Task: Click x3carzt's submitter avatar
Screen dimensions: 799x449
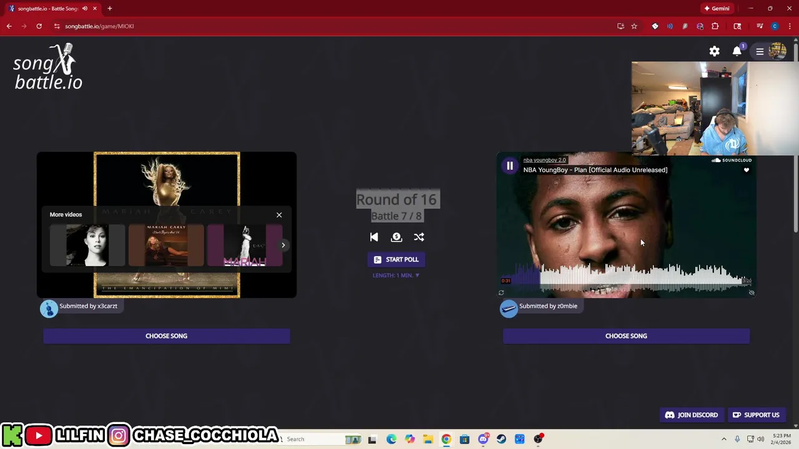Action: (49, 308)
